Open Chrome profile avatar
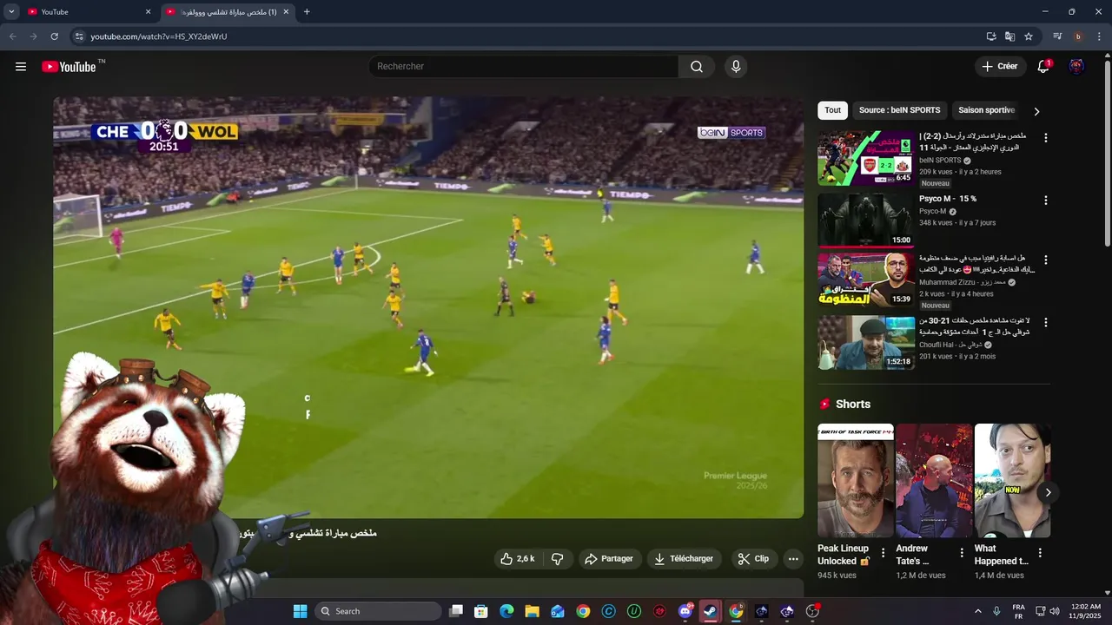Image resolution: width=1112 pixels, height=625 pixels. pyautogui.click(x=1078, y=36)
